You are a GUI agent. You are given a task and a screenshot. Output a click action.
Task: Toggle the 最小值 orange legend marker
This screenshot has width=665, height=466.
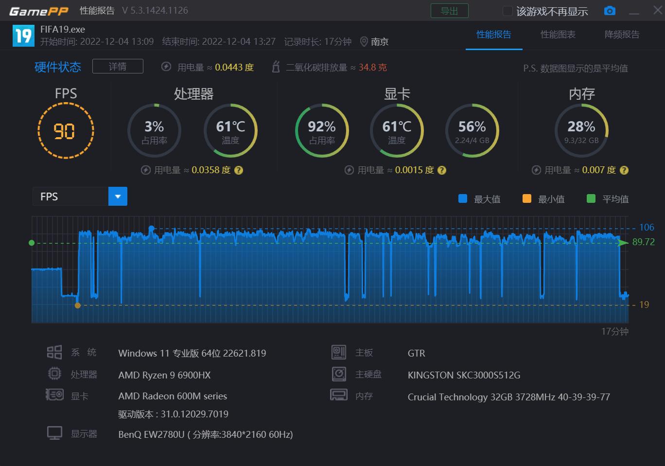[526, 198]
